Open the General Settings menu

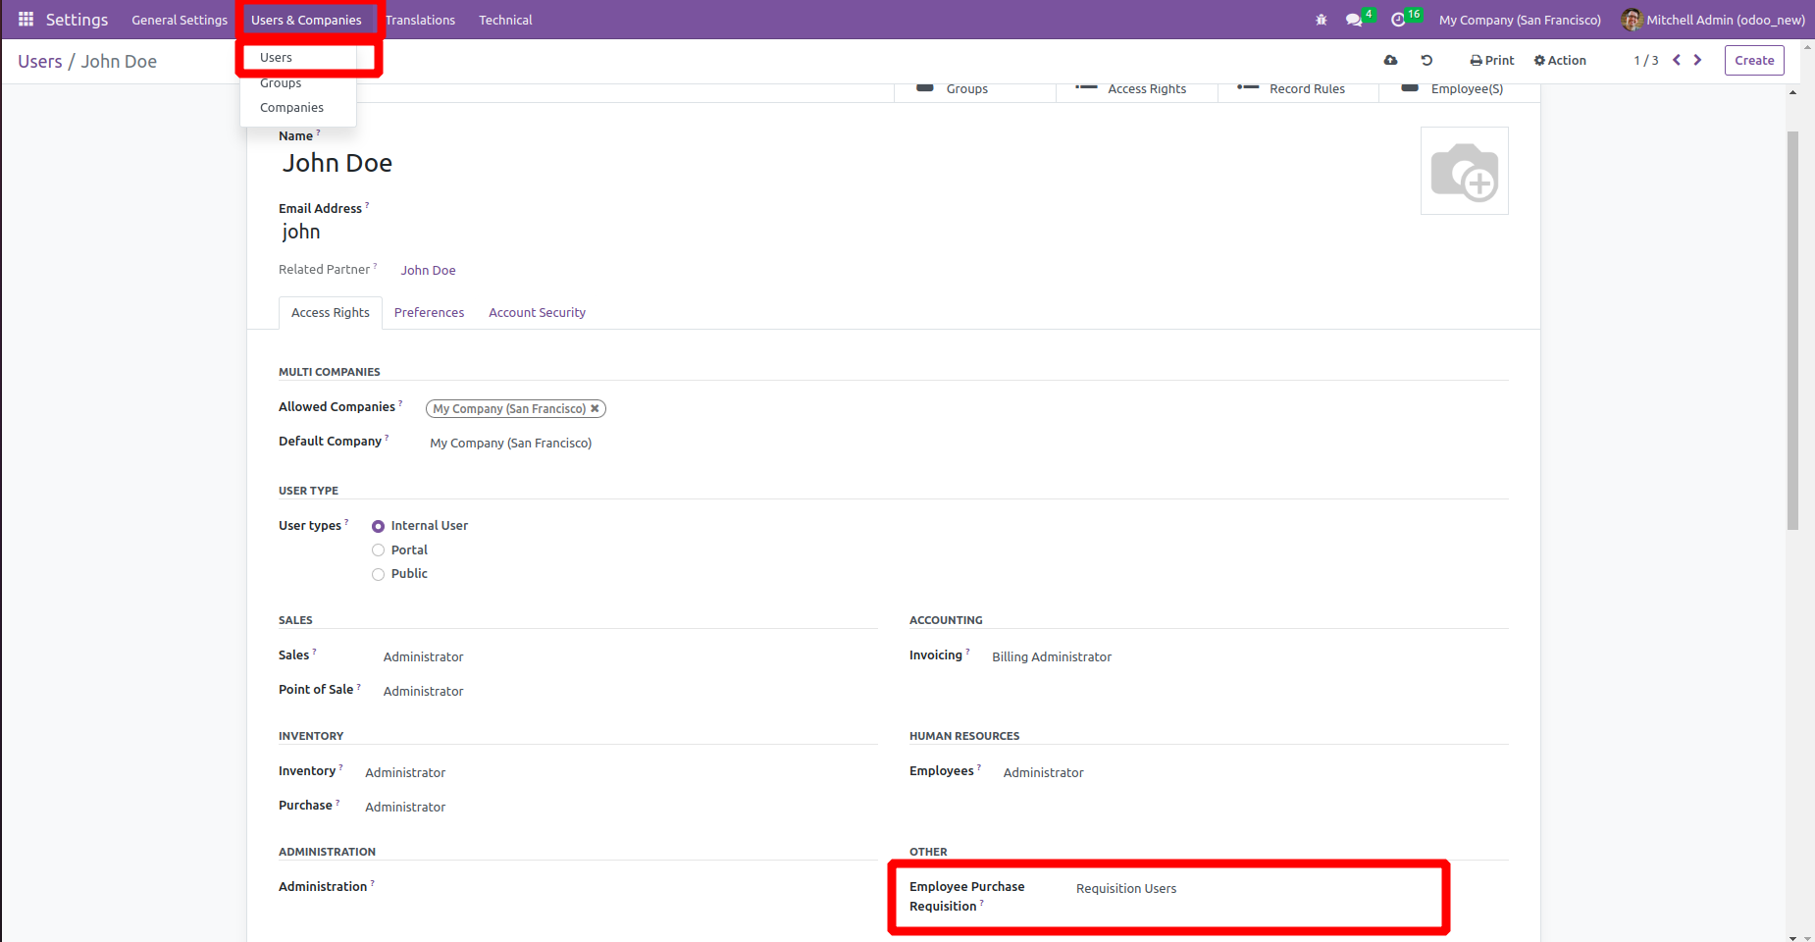click(180, 20)
